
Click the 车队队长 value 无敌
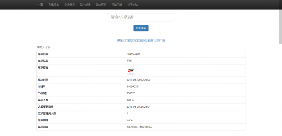coord(129,61)
